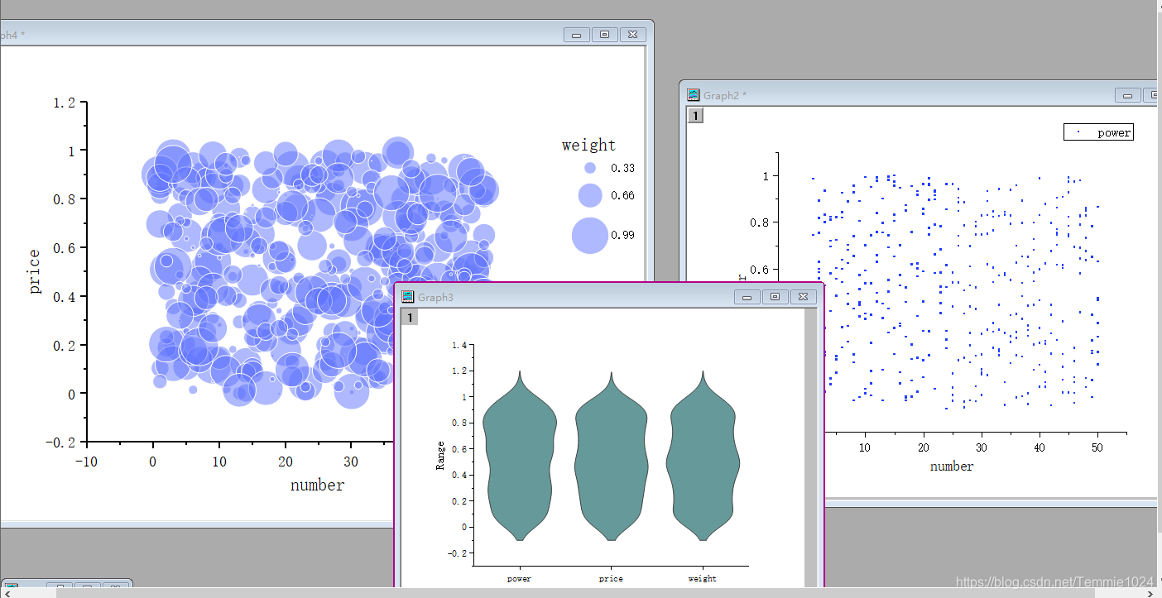Viewport: 1162px width, 598px height.
Task: Activate the Graph2 window via its title
Action: click(725, 95)
